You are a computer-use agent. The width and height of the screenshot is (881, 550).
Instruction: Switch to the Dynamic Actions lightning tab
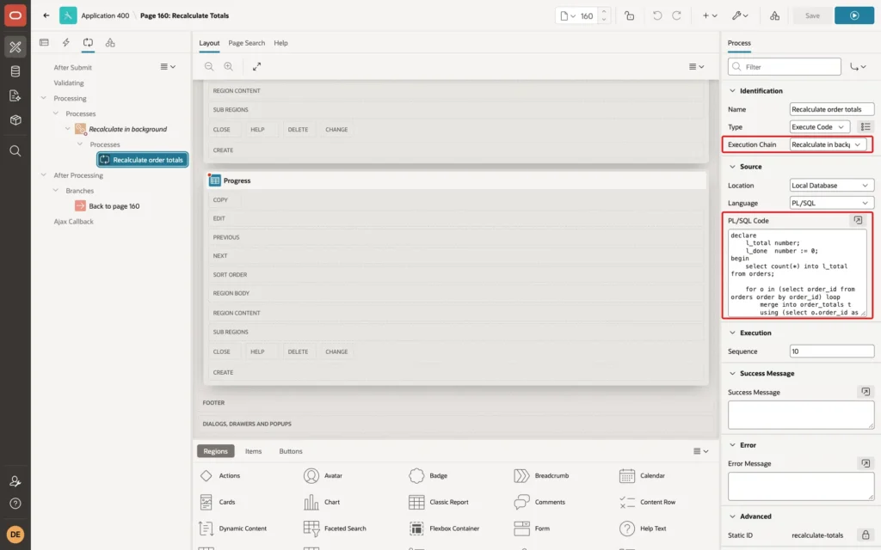pos(65,43)
